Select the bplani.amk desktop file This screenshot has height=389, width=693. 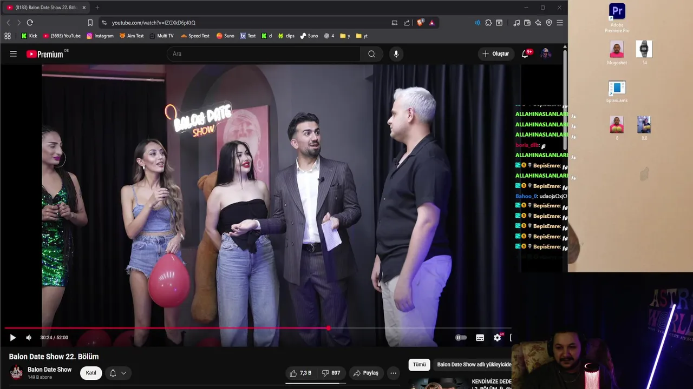[617, 92]
